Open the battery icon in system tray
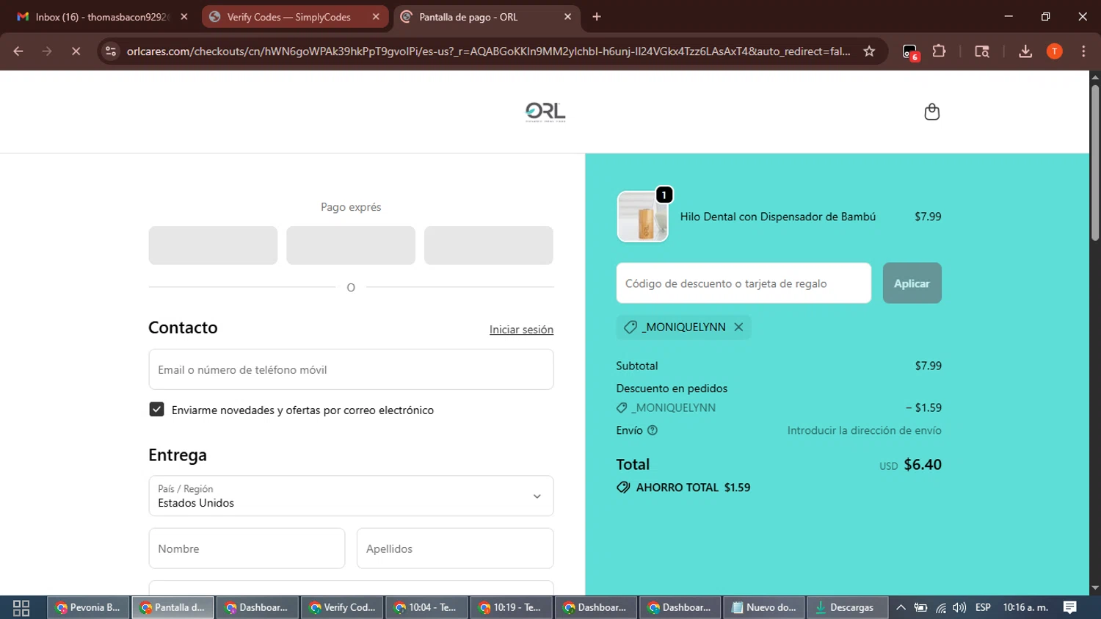This screenshot has width=1101, height=619. point(920,608)
